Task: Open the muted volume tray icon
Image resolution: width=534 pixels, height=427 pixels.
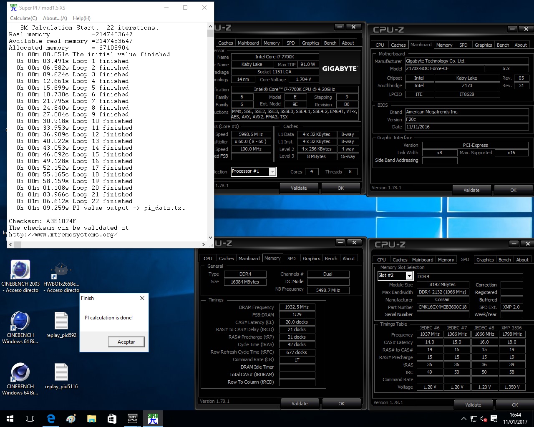Action: (484, 419)
